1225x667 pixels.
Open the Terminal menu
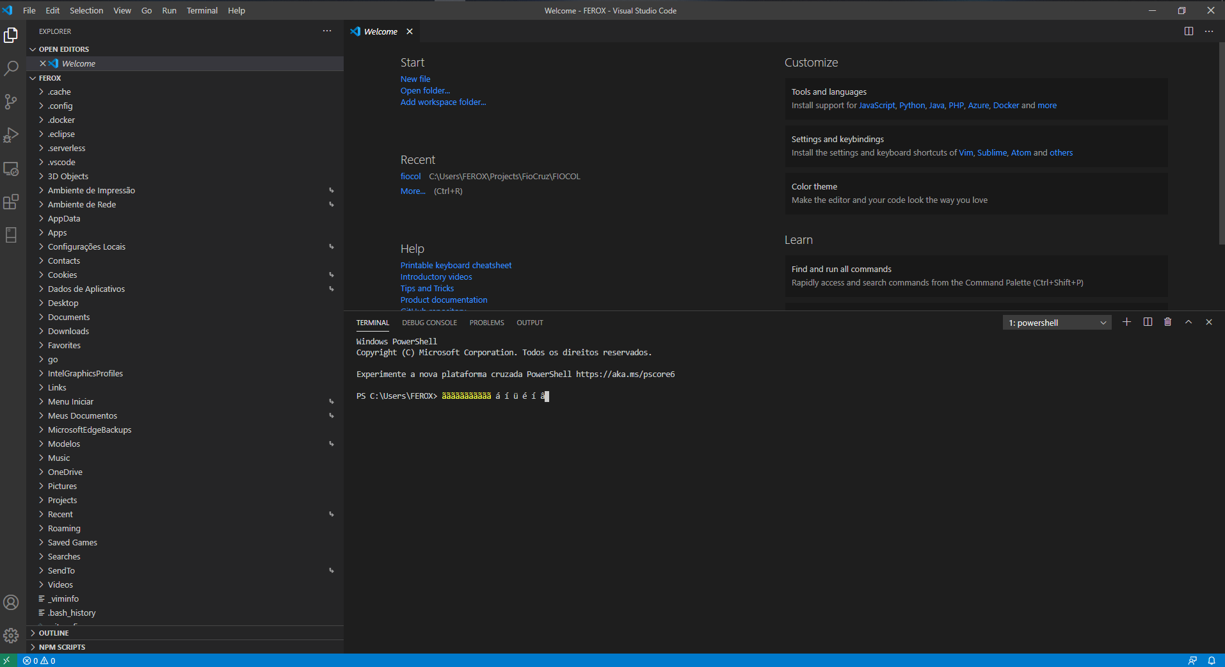point(202,10)
